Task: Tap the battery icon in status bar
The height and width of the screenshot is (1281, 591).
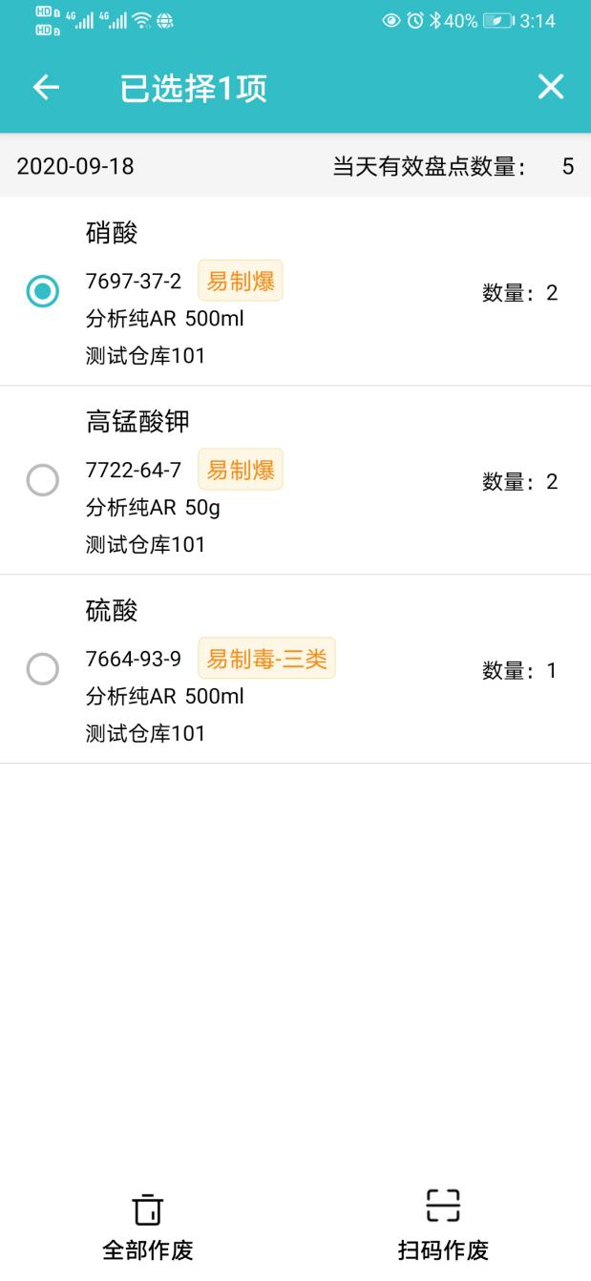Action: pos(498,21)
